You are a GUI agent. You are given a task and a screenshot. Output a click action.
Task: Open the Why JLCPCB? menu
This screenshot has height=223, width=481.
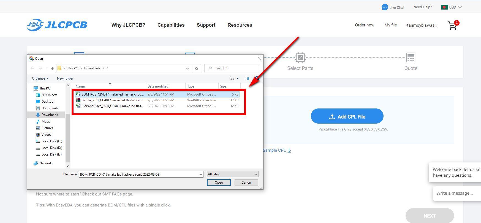tap(128, 25)
